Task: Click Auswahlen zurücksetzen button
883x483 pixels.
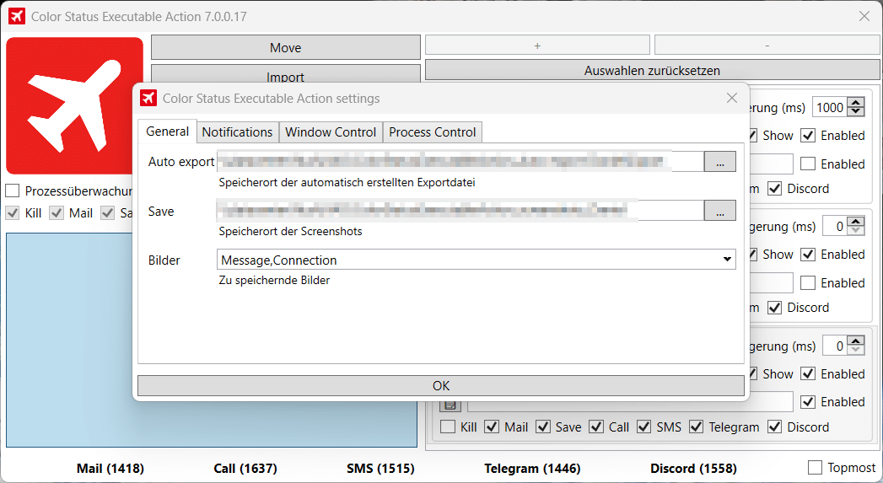Action: 652,70
